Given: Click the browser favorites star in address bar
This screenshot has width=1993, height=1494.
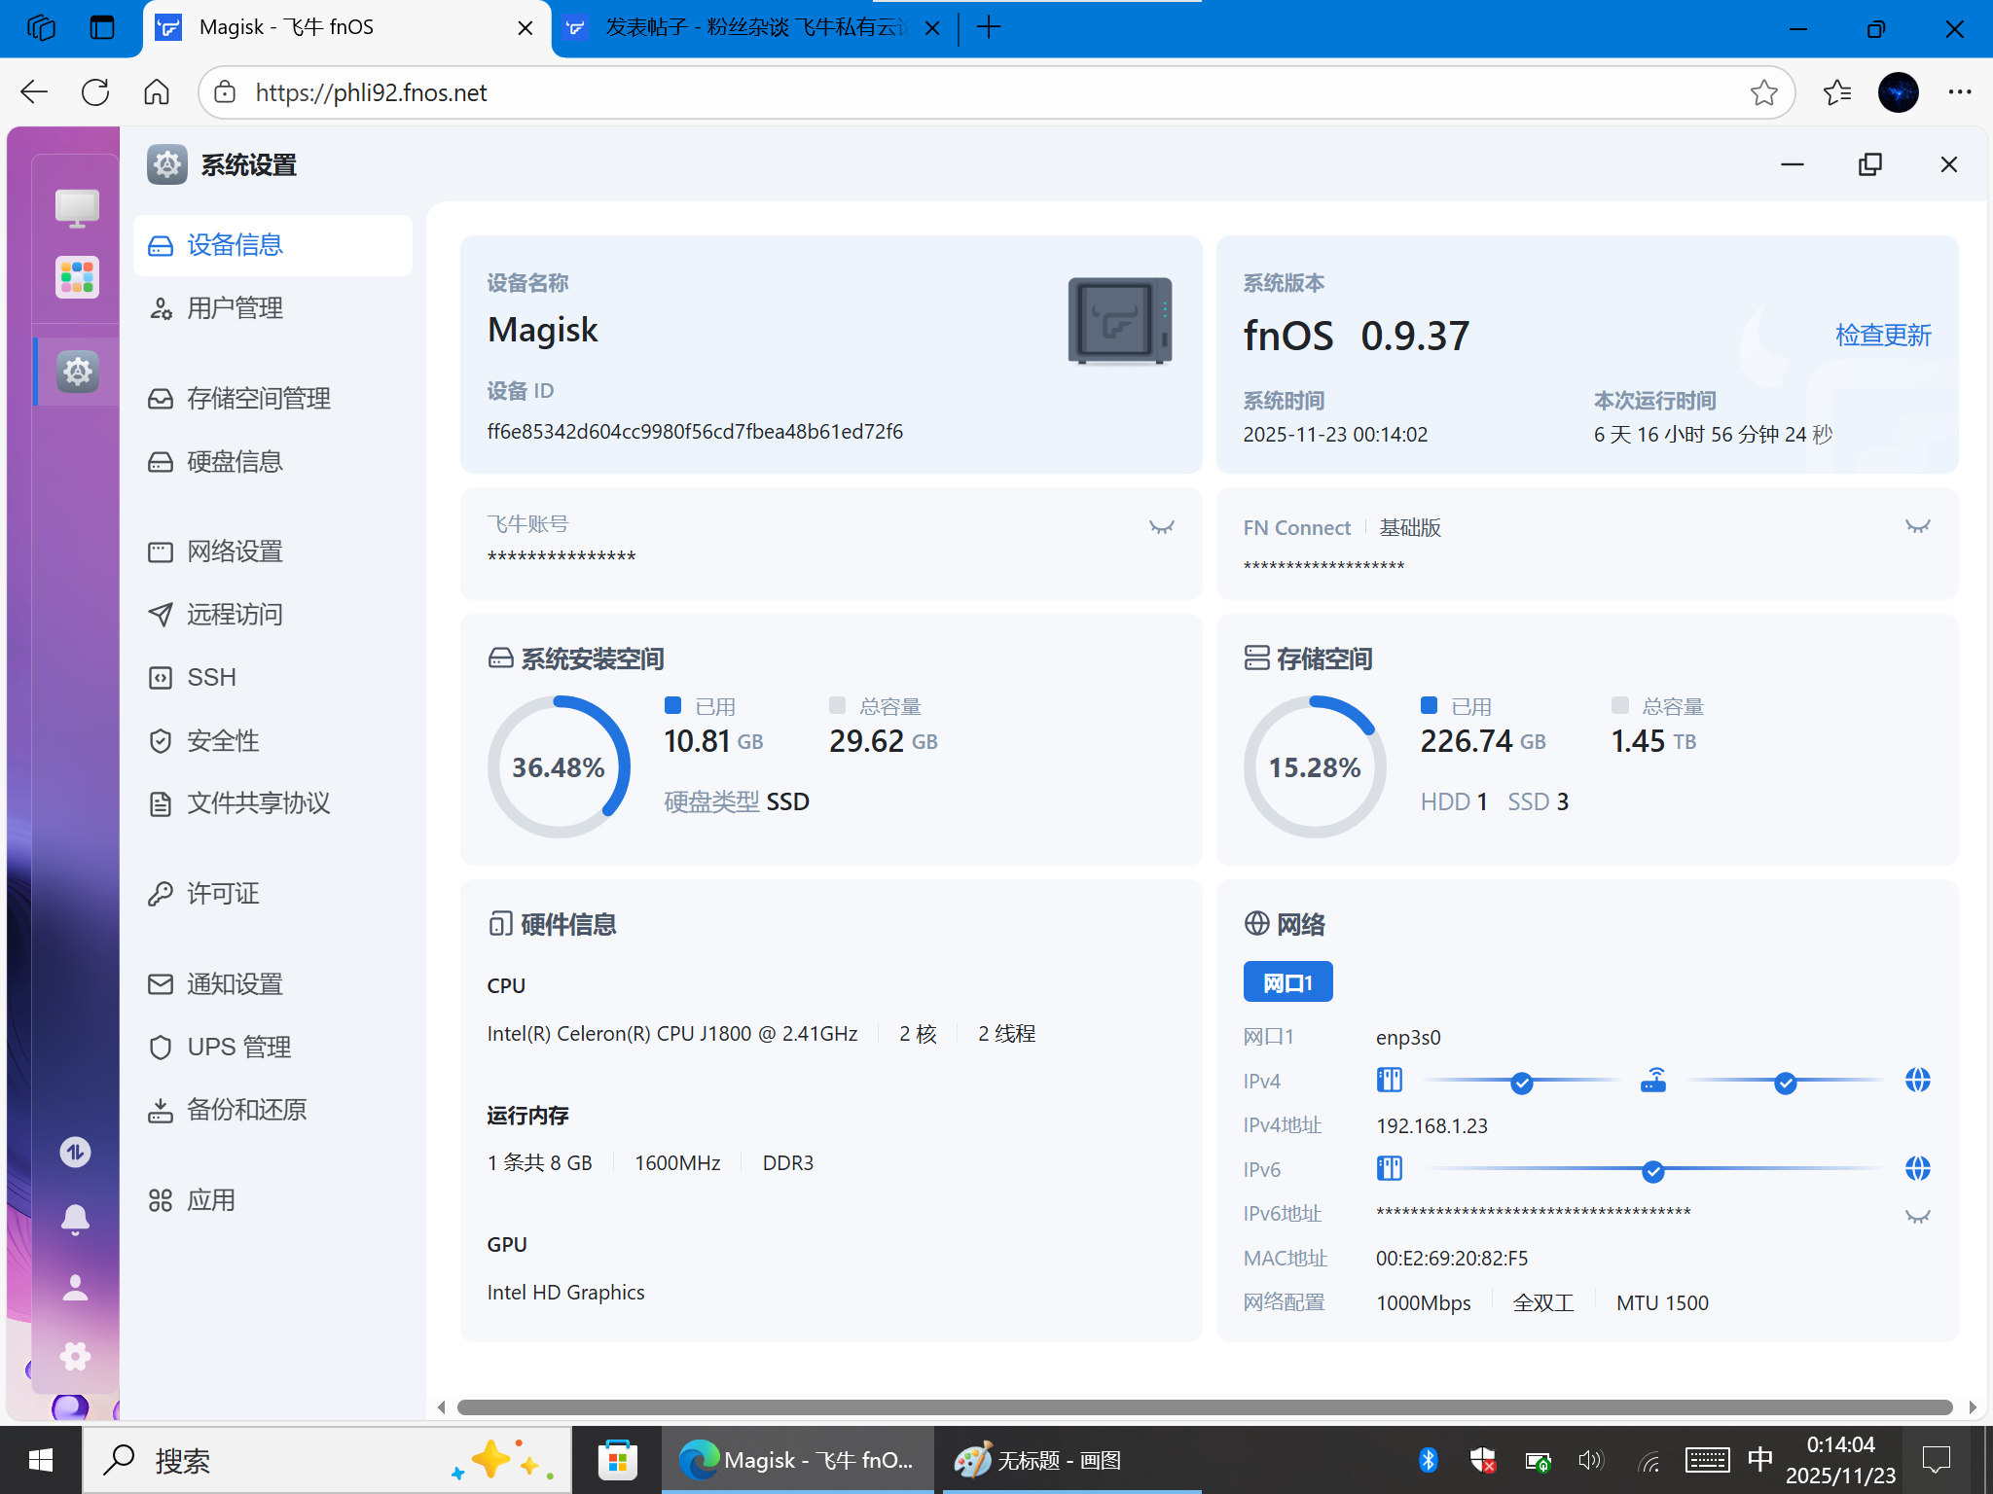Looking at the screenshot, I should click(x=1763, y=92).
